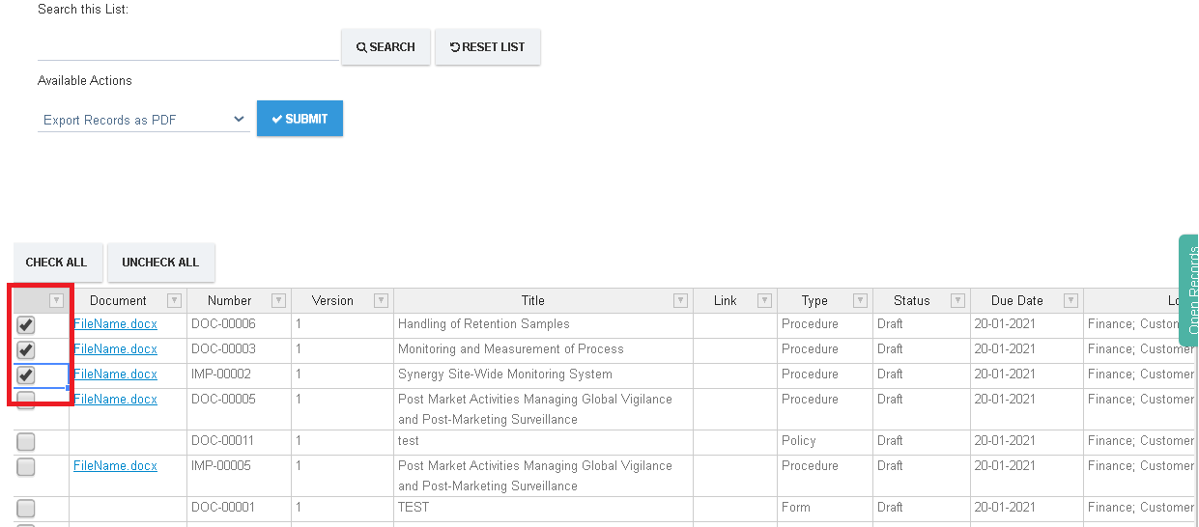Open FileName.docx link for DOC-00005
The height and width of the screenshot is (527, 1199).
point(115,399)
